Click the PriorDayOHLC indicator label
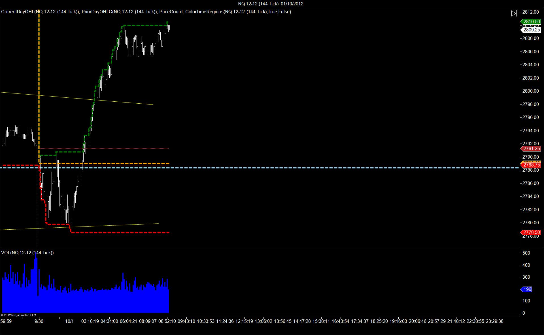Screen dimensions: 544x335 [x=119, y=12]
